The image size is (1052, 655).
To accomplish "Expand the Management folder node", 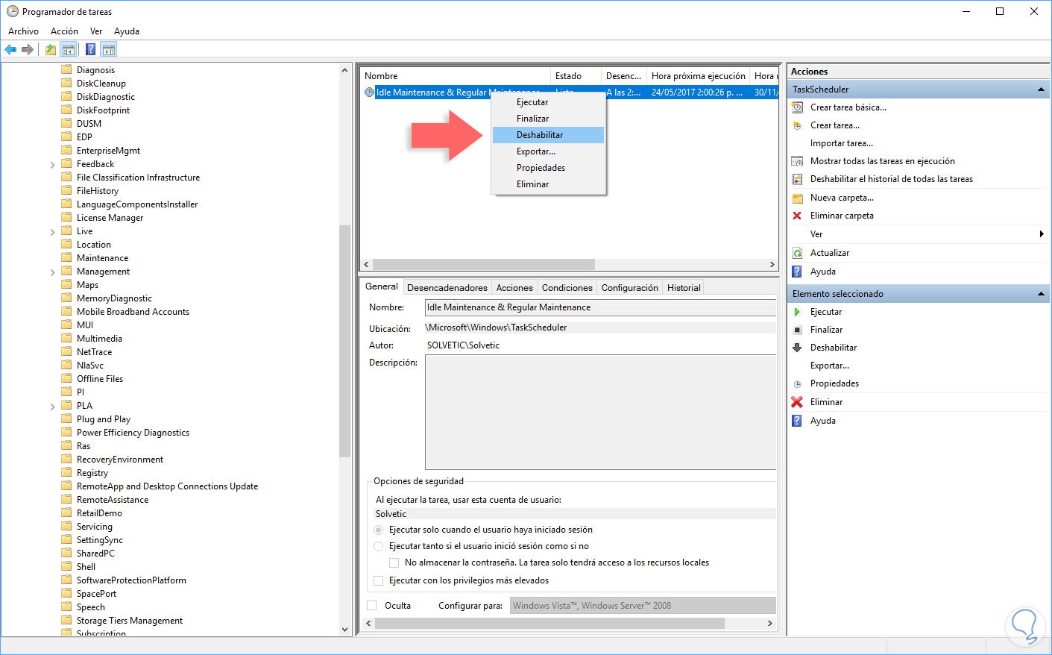I will click(53, 272).
